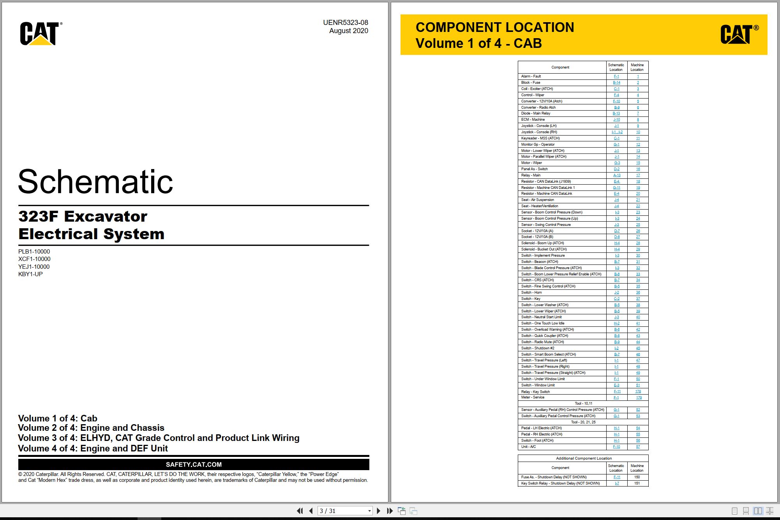Open schematic location F-1 for Alarm - Fault

616,76
